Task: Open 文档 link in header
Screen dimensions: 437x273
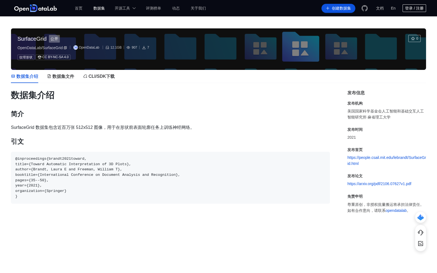Action: [380, 8]
